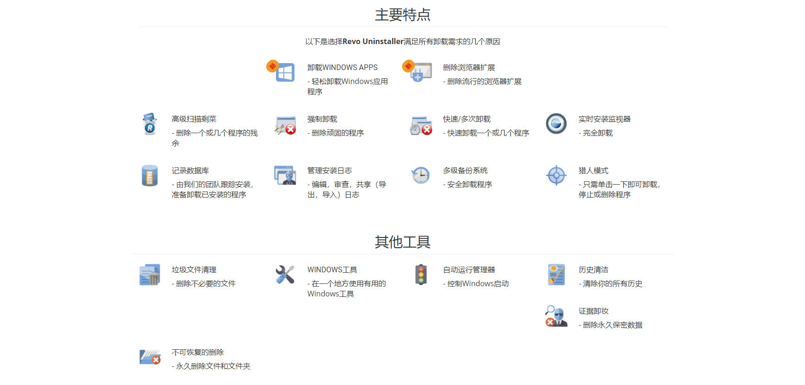
Task: Click the text 删除一个或几个程序的残余
Action: tap(215, 138)
